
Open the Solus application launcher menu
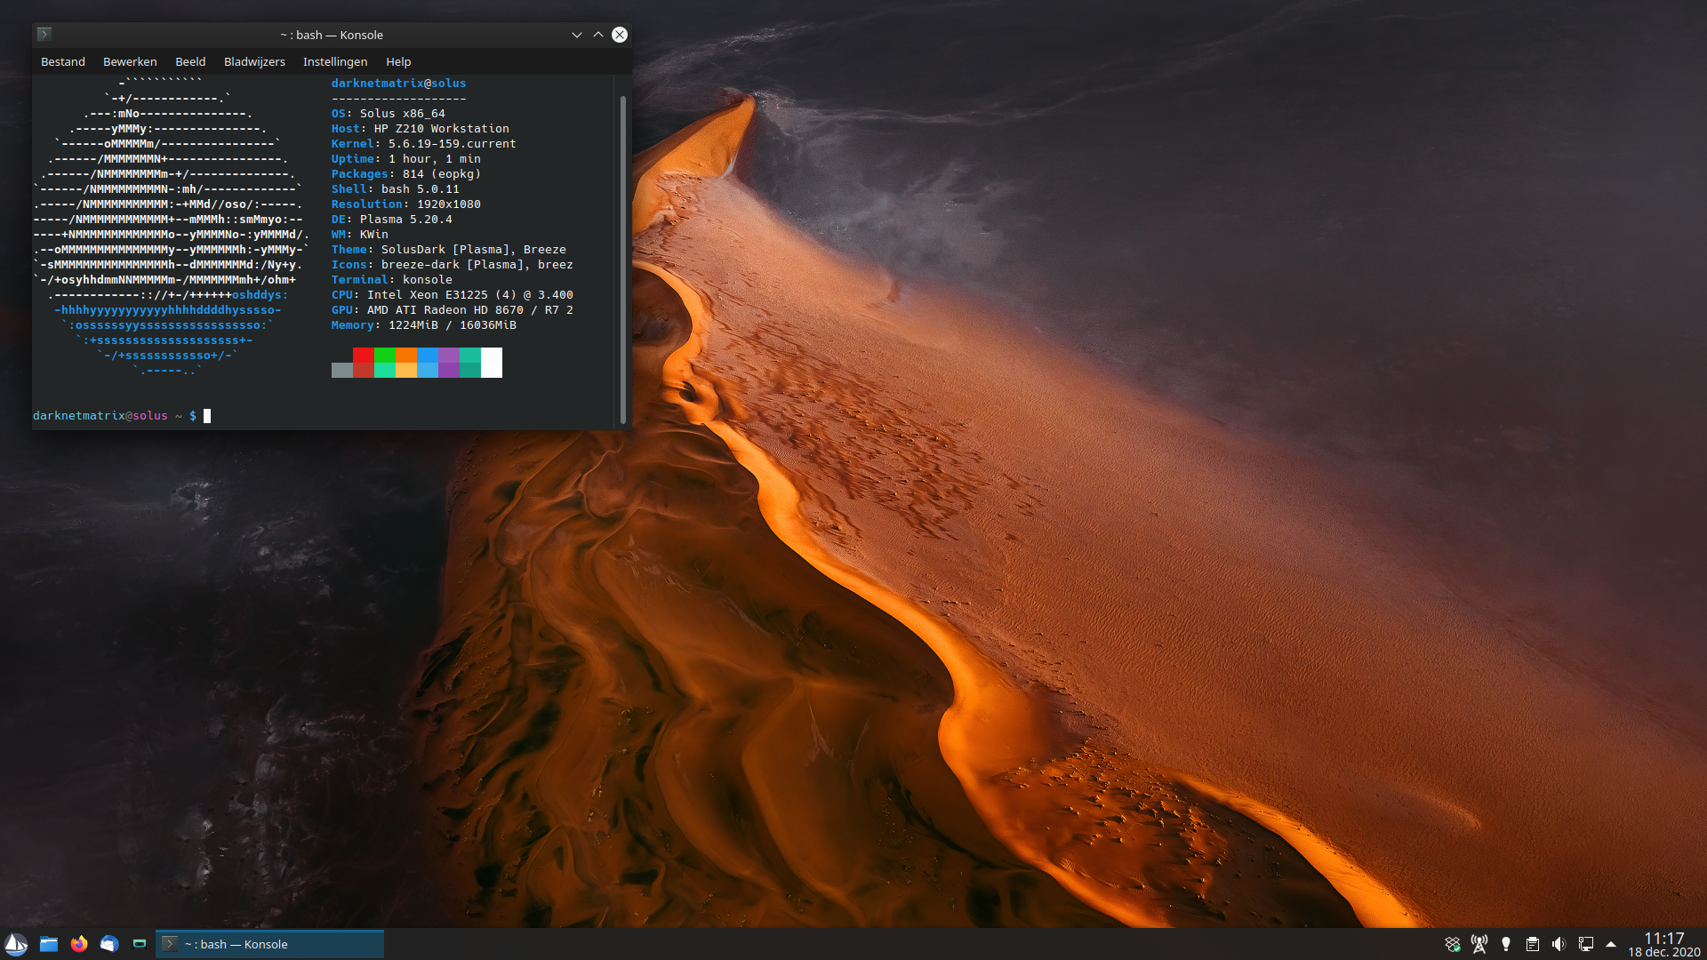(x=16, y=944)
